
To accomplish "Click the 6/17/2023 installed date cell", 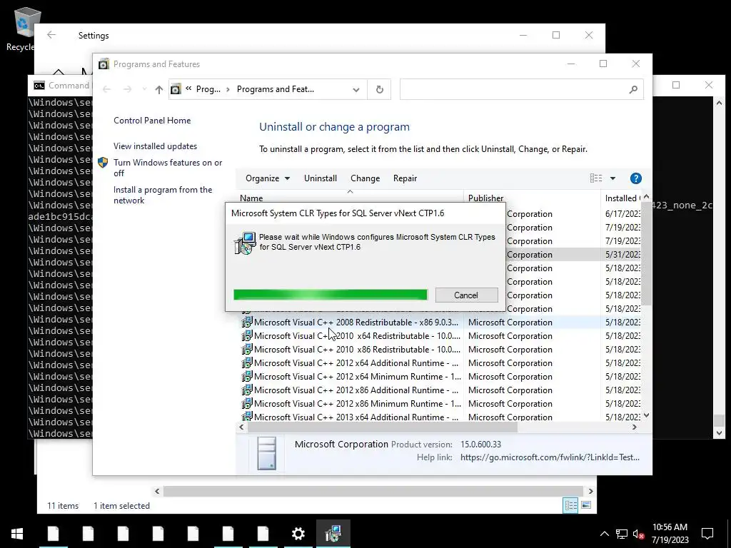I will [622, 213].
